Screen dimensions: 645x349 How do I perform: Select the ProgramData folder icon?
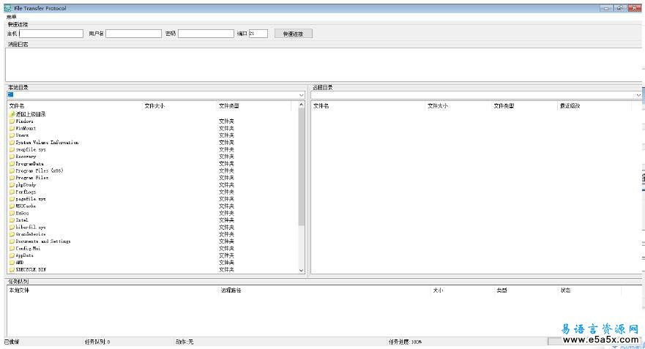[x=12, y=164]
